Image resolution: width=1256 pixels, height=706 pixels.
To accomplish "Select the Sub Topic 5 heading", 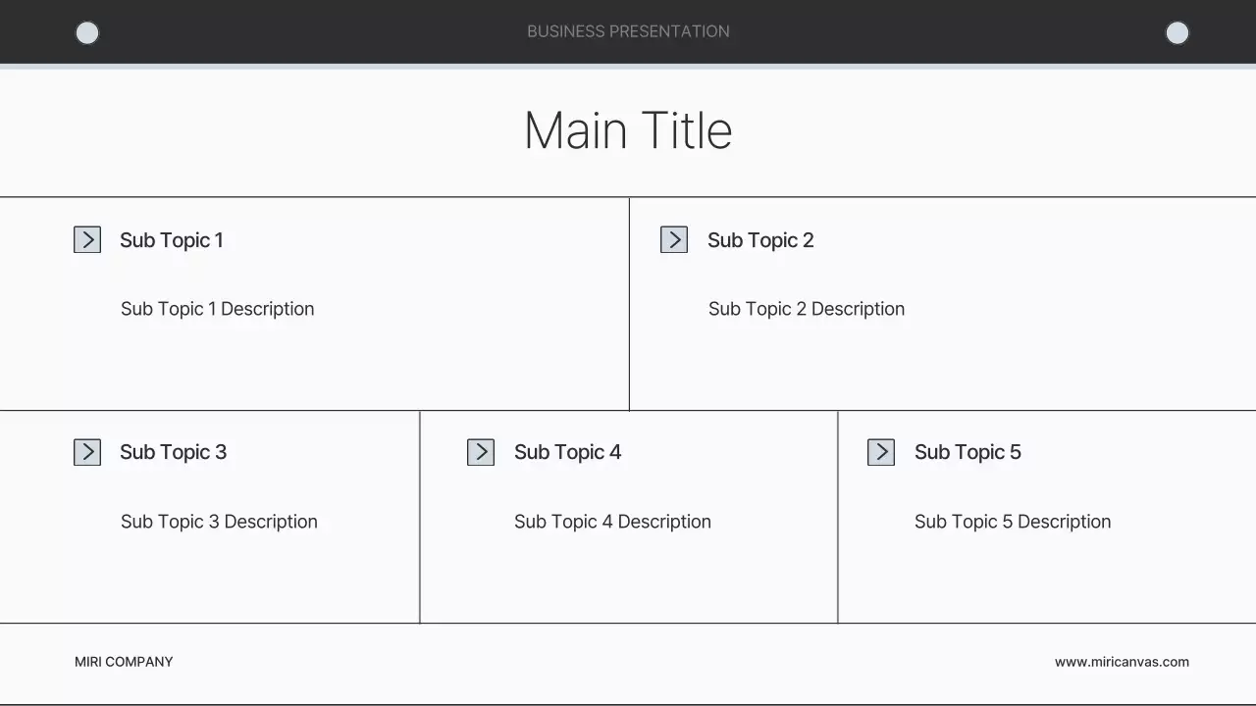I will pos(968,452).
